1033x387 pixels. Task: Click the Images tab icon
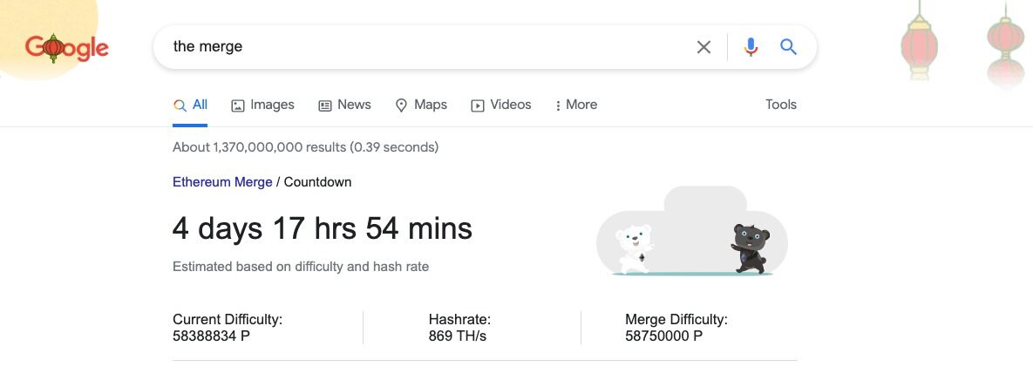click(x=237, y=105)
